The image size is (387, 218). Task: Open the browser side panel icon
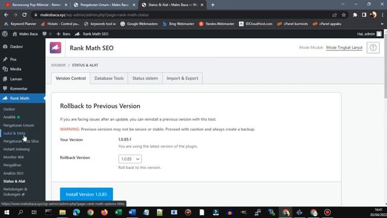pyautogui.click(x=364, y=15)
